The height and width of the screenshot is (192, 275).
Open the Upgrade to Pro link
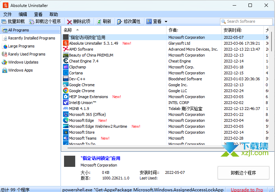247,190
